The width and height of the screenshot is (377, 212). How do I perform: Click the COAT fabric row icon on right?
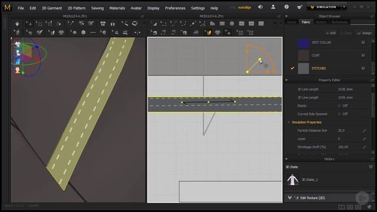tap(363, 55)
